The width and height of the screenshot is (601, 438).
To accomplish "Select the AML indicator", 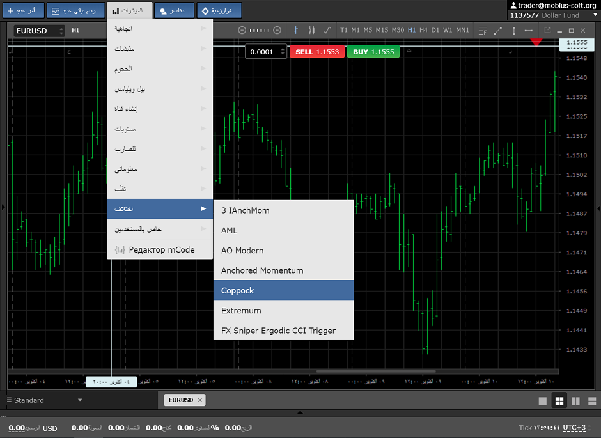I will pyautogui.click(x=283, y=230).
